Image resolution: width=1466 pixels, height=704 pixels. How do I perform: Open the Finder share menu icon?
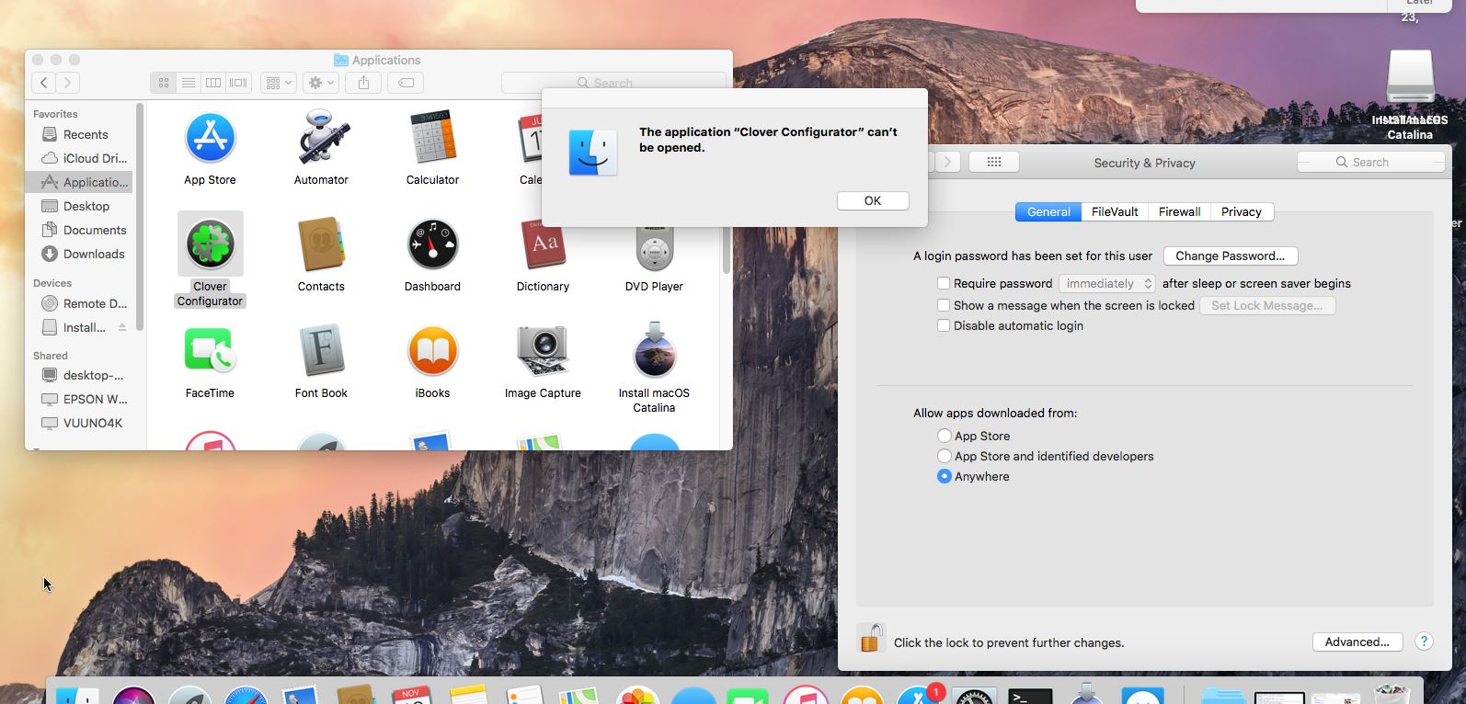point(363,83)
